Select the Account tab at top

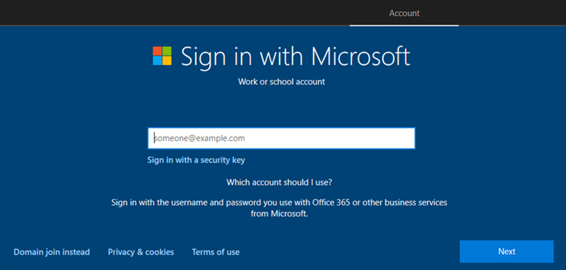coord(404,13)
